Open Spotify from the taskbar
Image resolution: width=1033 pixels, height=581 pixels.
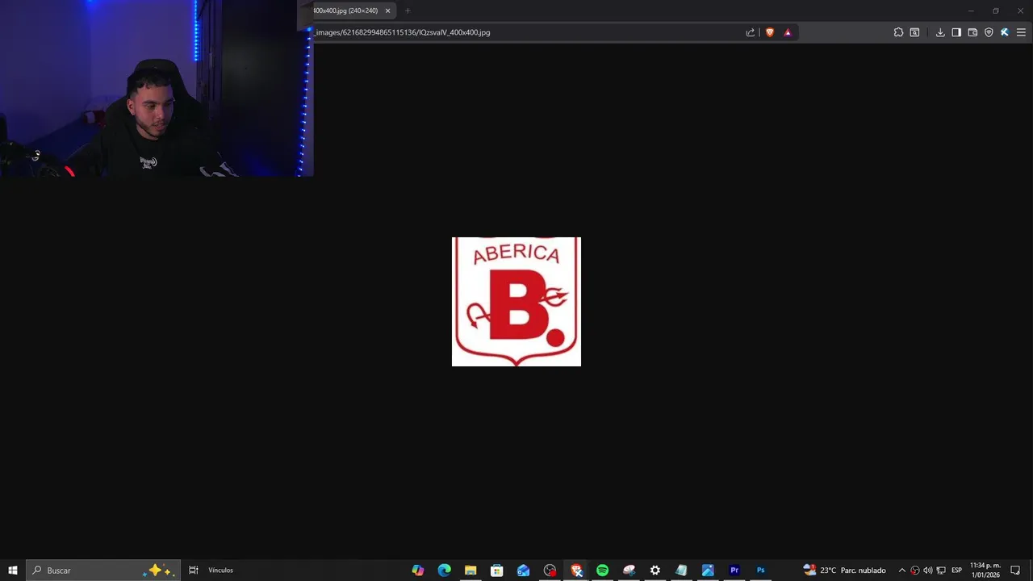tap(602, 571)
